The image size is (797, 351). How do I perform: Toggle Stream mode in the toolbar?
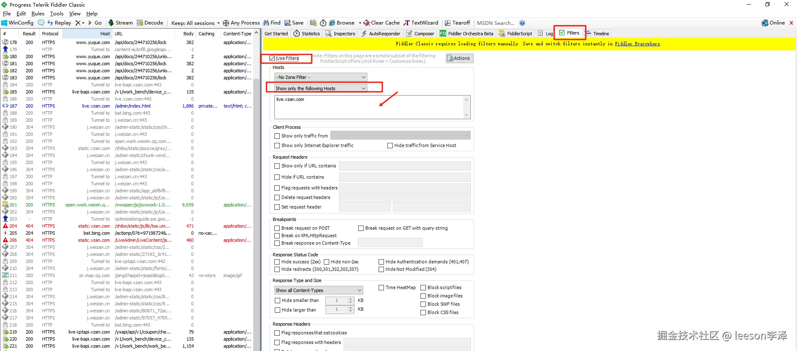point(120,23)
